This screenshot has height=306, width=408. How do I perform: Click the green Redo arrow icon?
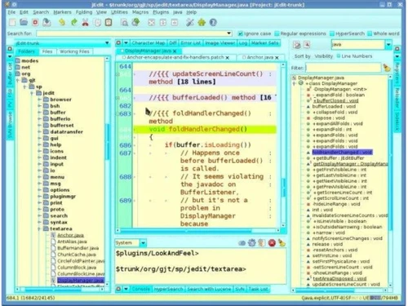[x=74, y=22]
